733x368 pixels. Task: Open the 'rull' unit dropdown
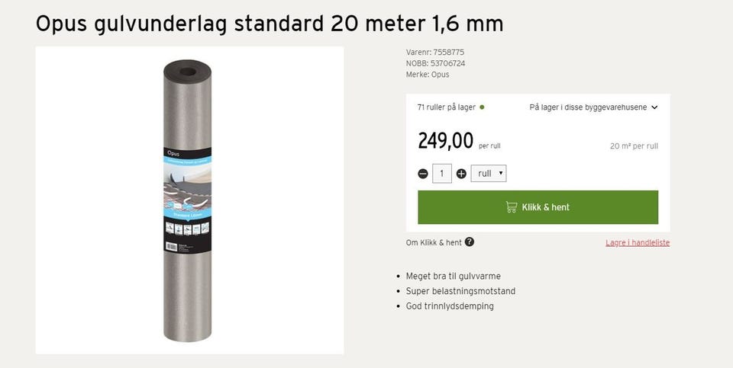coord(489,174)
